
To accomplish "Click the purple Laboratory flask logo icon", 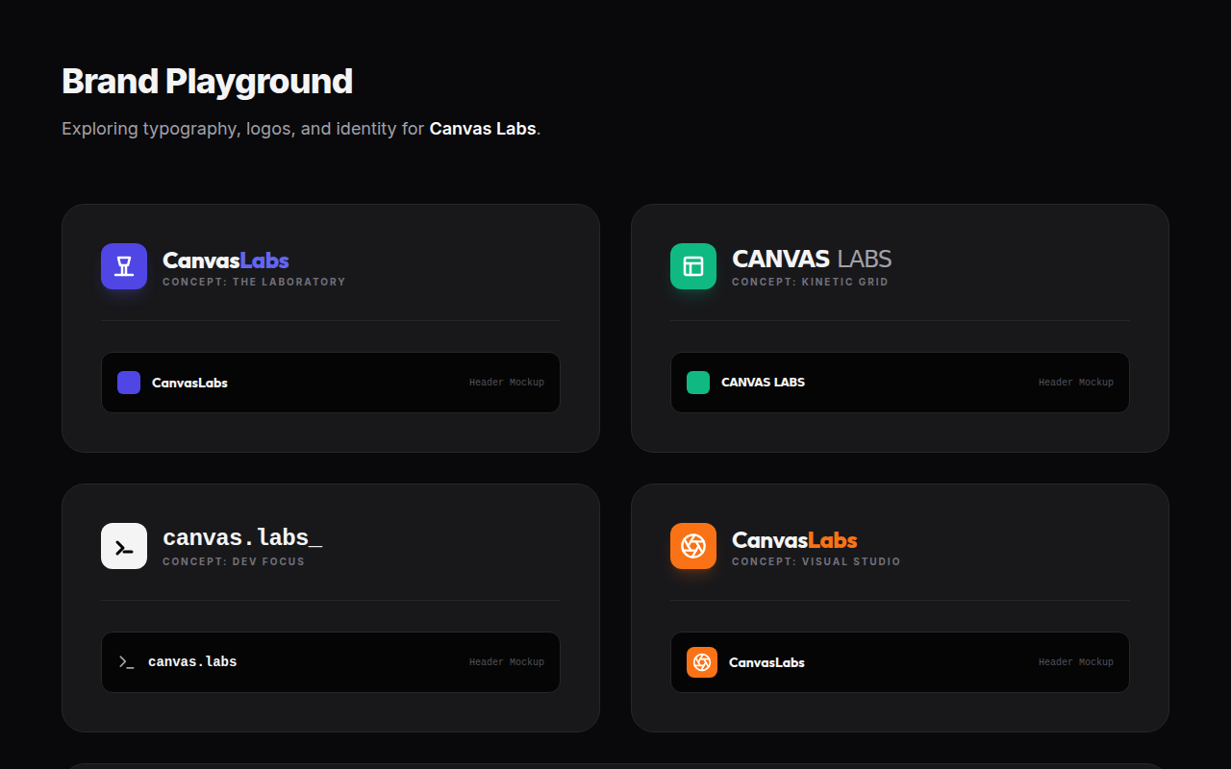I will point(124,266).
